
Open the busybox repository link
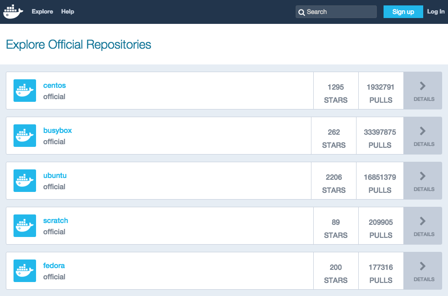tap(57, 131)
